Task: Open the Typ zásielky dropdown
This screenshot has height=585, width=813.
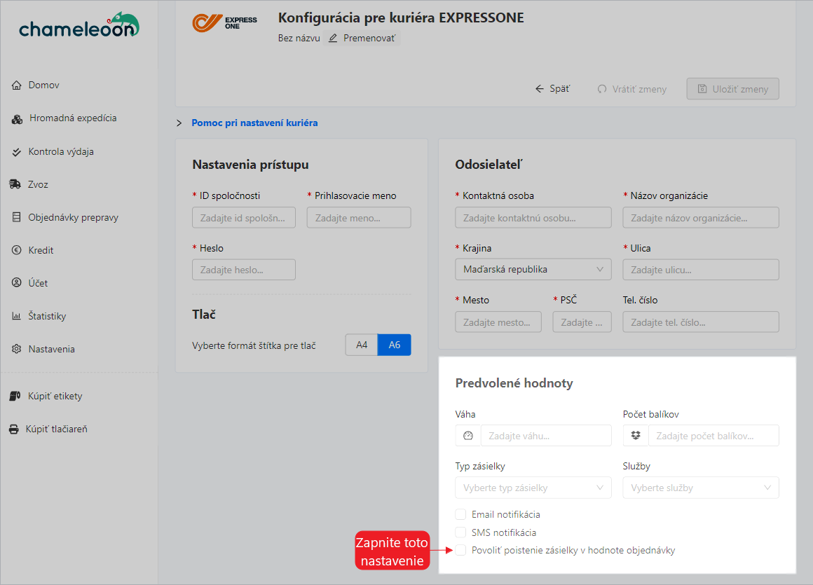Action: coord(533,488)
